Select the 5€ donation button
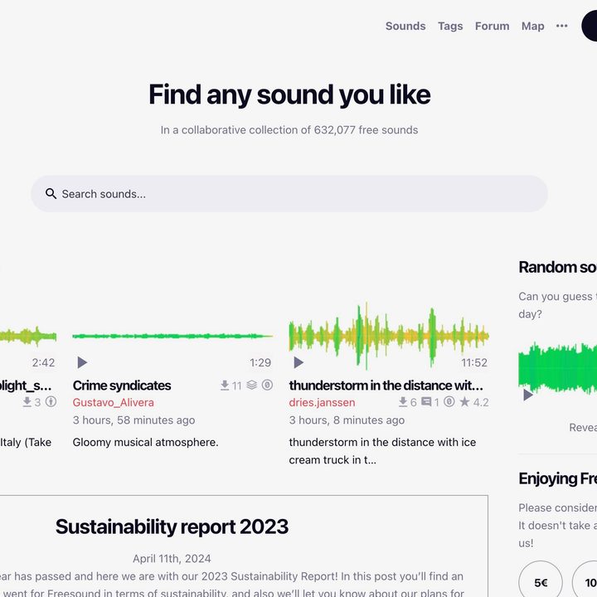597x597 pixels. pos(541,582)
